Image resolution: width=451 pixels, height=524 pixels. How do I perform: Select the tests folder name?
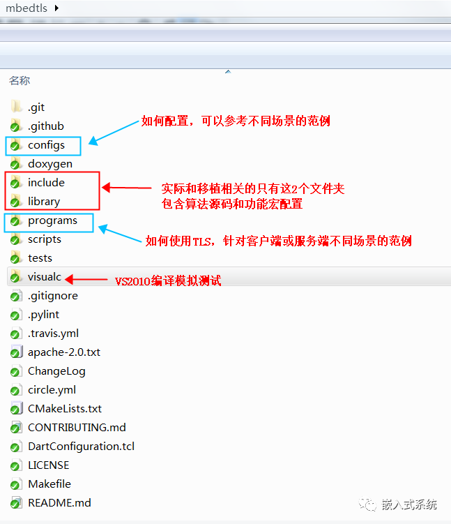pyautogui.click(x=40, y=258)
